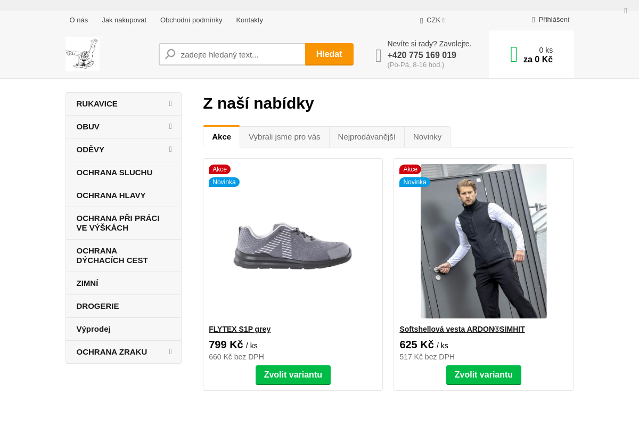Open the FLYTEX S1P grey product link
Image resolution: width=639 pixels, height=426 pixels.
coord(239,329)
